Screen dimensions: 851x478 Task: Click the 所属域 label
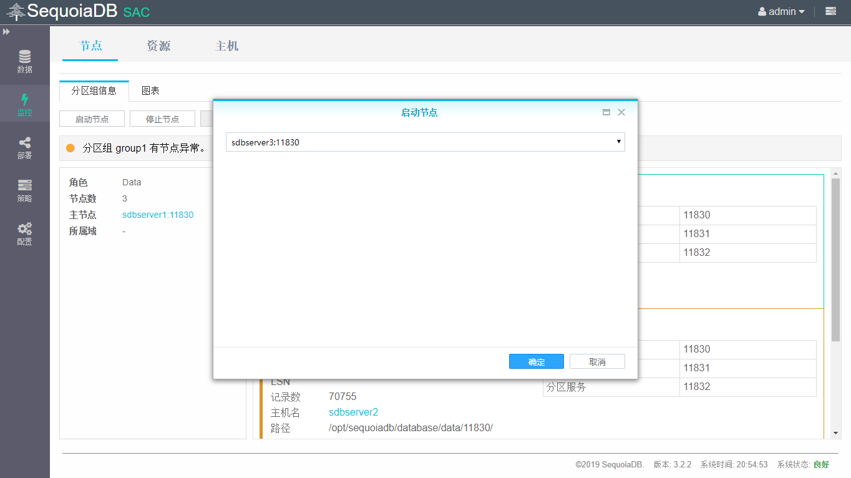(83, 231)
